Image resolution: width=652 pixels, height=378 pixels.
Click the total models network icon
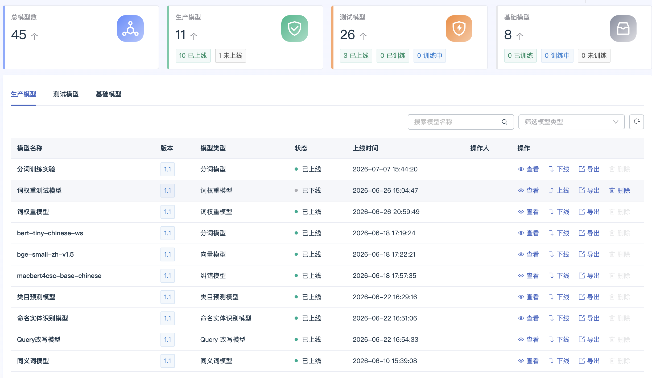[x=130, y=28]
